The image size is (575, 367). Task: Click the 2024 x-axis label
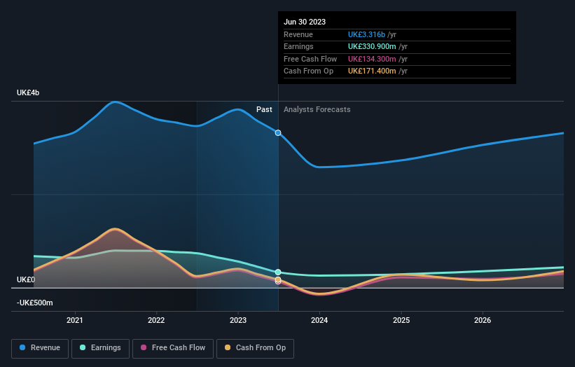pos(319,320)
